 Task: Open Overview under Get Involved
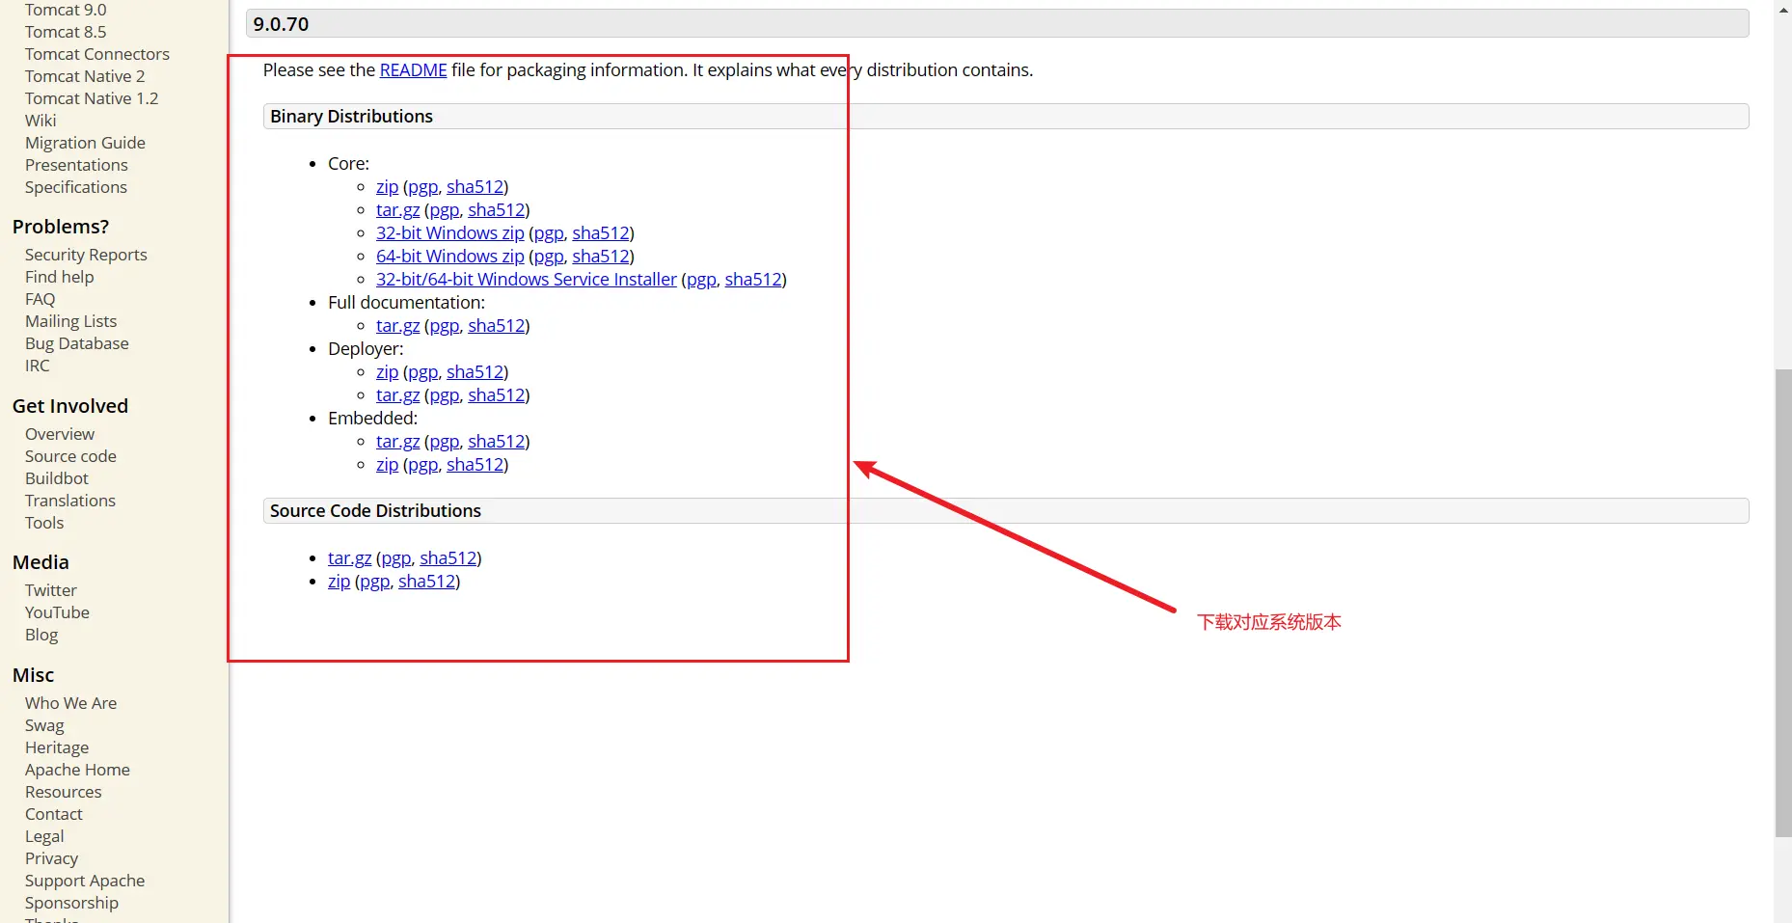pos(60,434)
